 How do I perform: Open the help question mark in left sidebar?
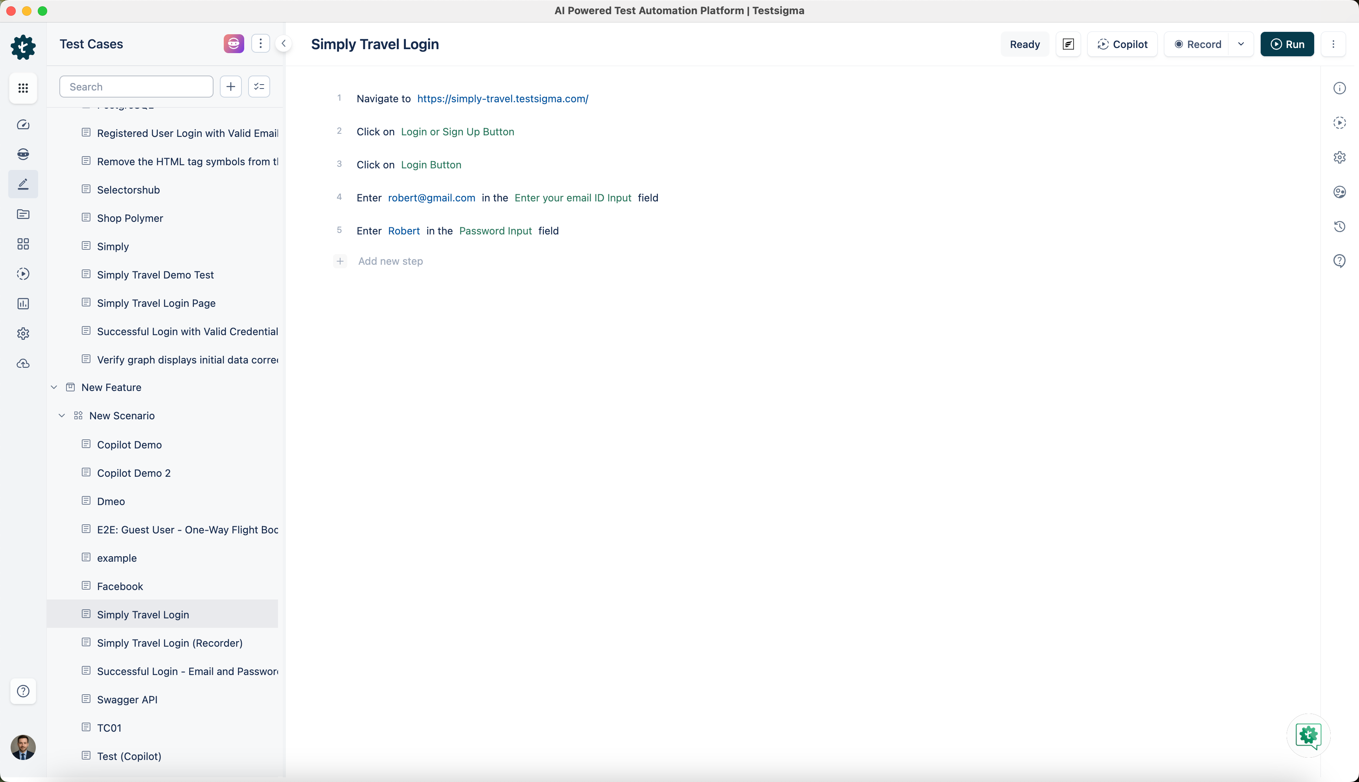(x=23, y=691)
